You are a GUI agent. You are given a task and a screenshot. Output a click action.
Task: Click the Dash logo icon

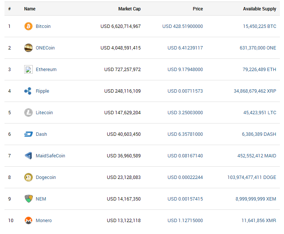point(28,134)
